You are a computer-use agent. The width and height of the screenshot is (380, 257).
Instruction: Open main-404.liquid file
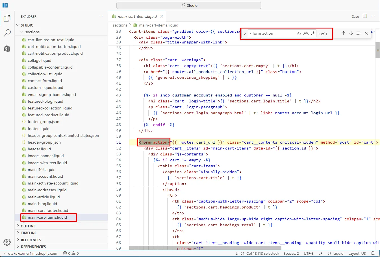[42, 170]
